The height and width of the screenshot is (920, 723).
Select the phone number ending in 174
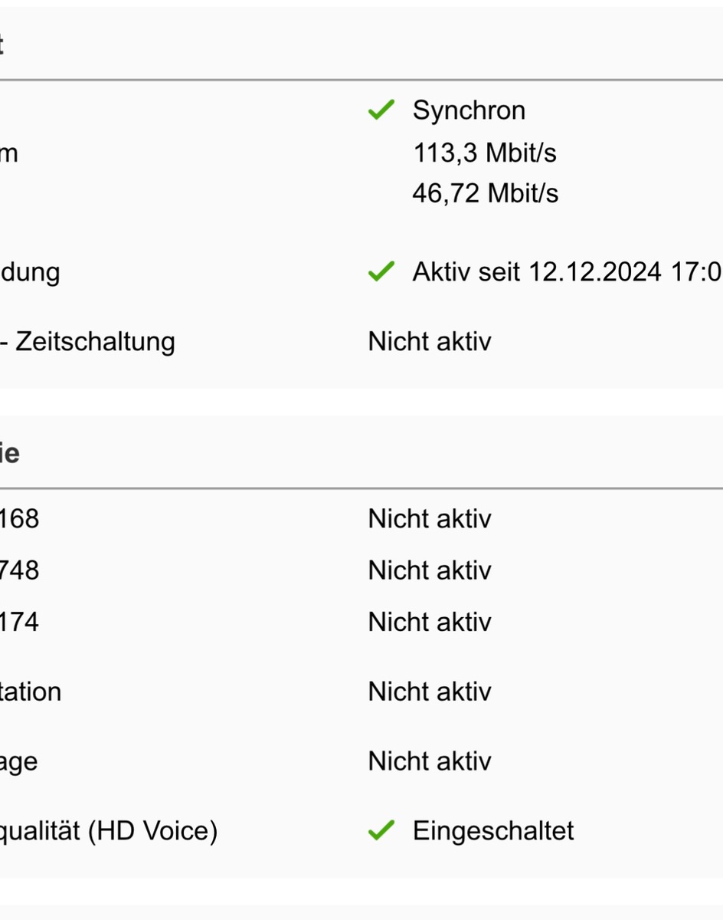(19, 622)
